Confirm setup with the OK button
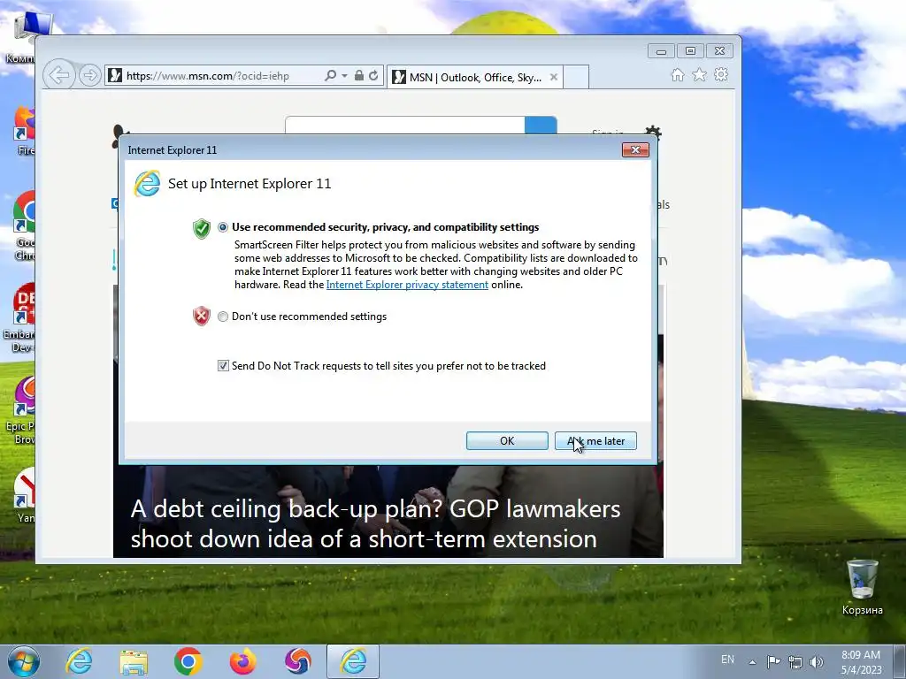The height and width of the screenshot is (679, 906). 507,441
